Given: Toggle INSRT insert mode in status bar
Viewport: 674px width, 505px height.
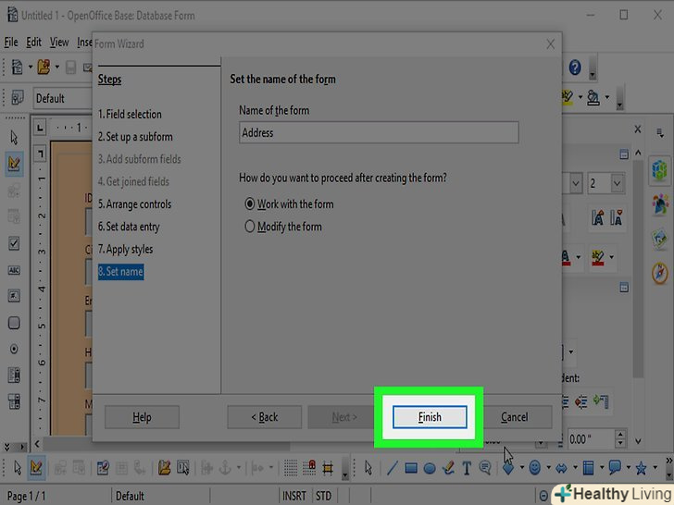Looking at the screenshot, I should (294, 496).
